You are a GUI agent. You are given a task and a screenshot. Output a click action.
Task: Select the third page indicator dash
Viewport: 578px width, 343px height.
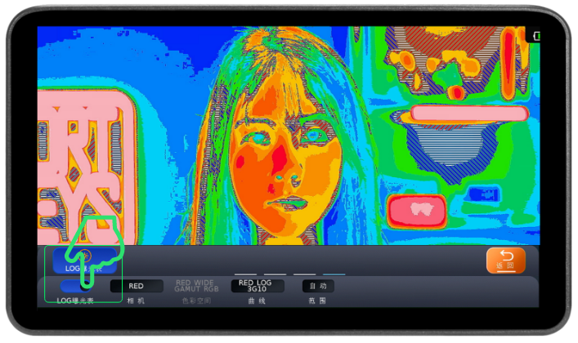(304, 274)
